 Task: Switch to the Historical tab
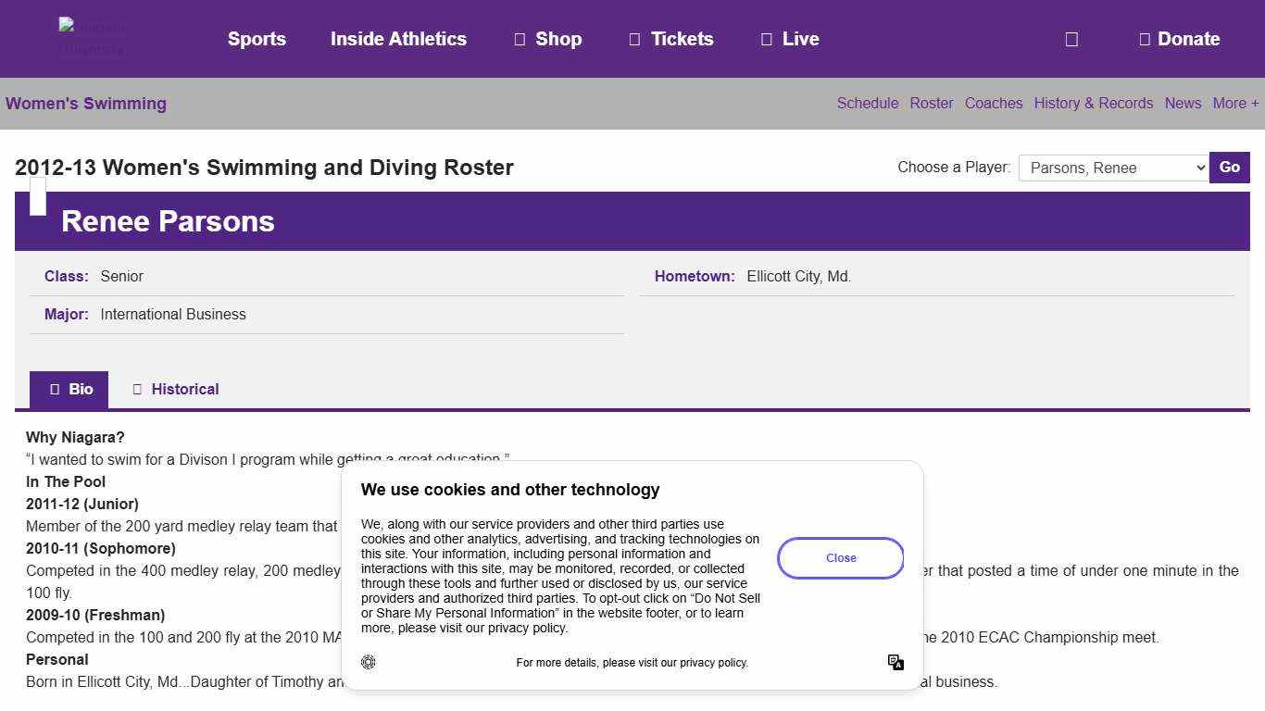click(x=175, y=390)
